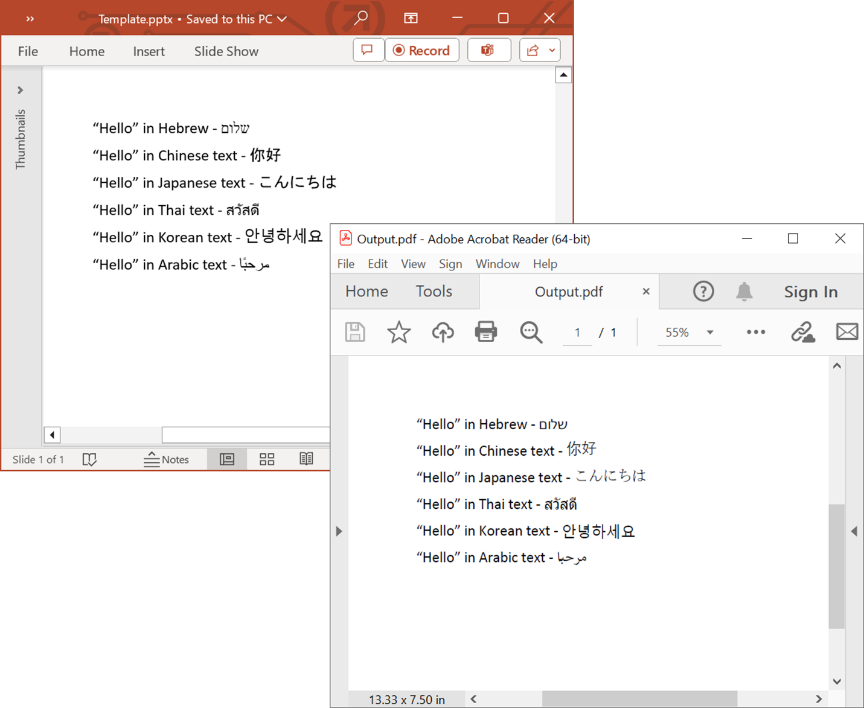Switch to Acrobat Tools tab
The height and width of the screenshot is (708, 864).
(x=434, y=292)
